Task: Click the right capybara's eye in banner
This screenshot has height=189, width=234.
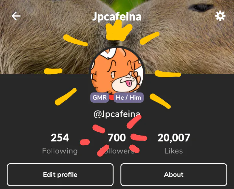Action: click(x=201, y=7)
